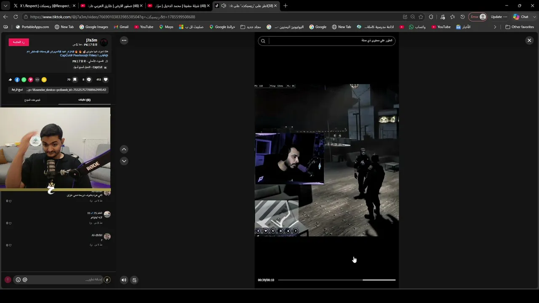
Task: Open the j7a3m username link
Action: click(91, 40)
